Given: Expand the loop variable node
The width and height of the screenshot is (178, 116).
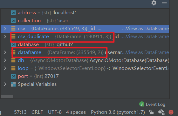Looking at the screenshot, I should [5, 68].
